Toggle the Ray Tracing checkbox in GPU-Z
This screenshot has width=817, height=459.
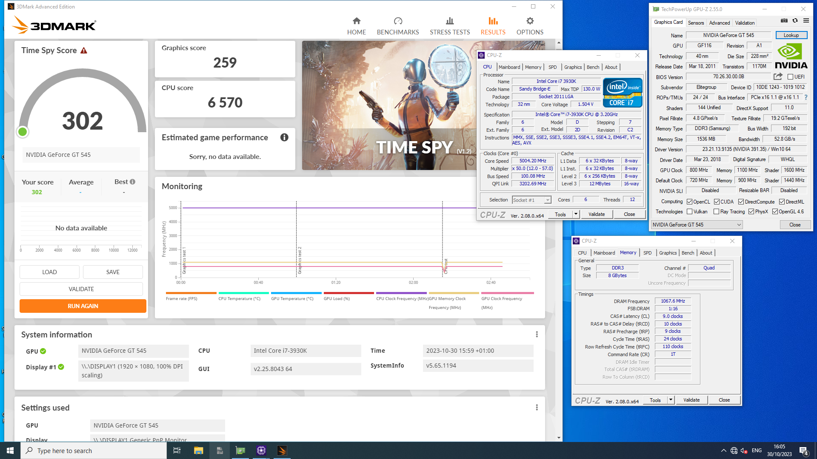pyautogui.click(x=717, y=212)
